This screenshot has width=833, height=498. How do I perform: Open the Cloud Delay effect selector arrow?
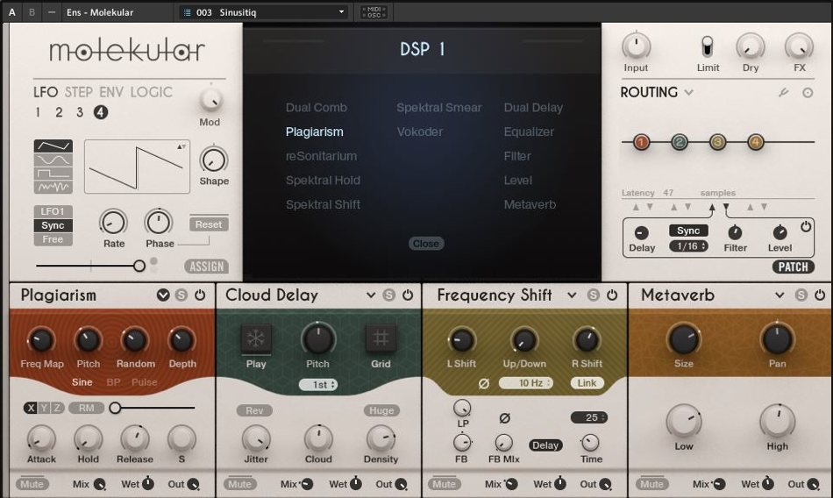pos(371,295)
